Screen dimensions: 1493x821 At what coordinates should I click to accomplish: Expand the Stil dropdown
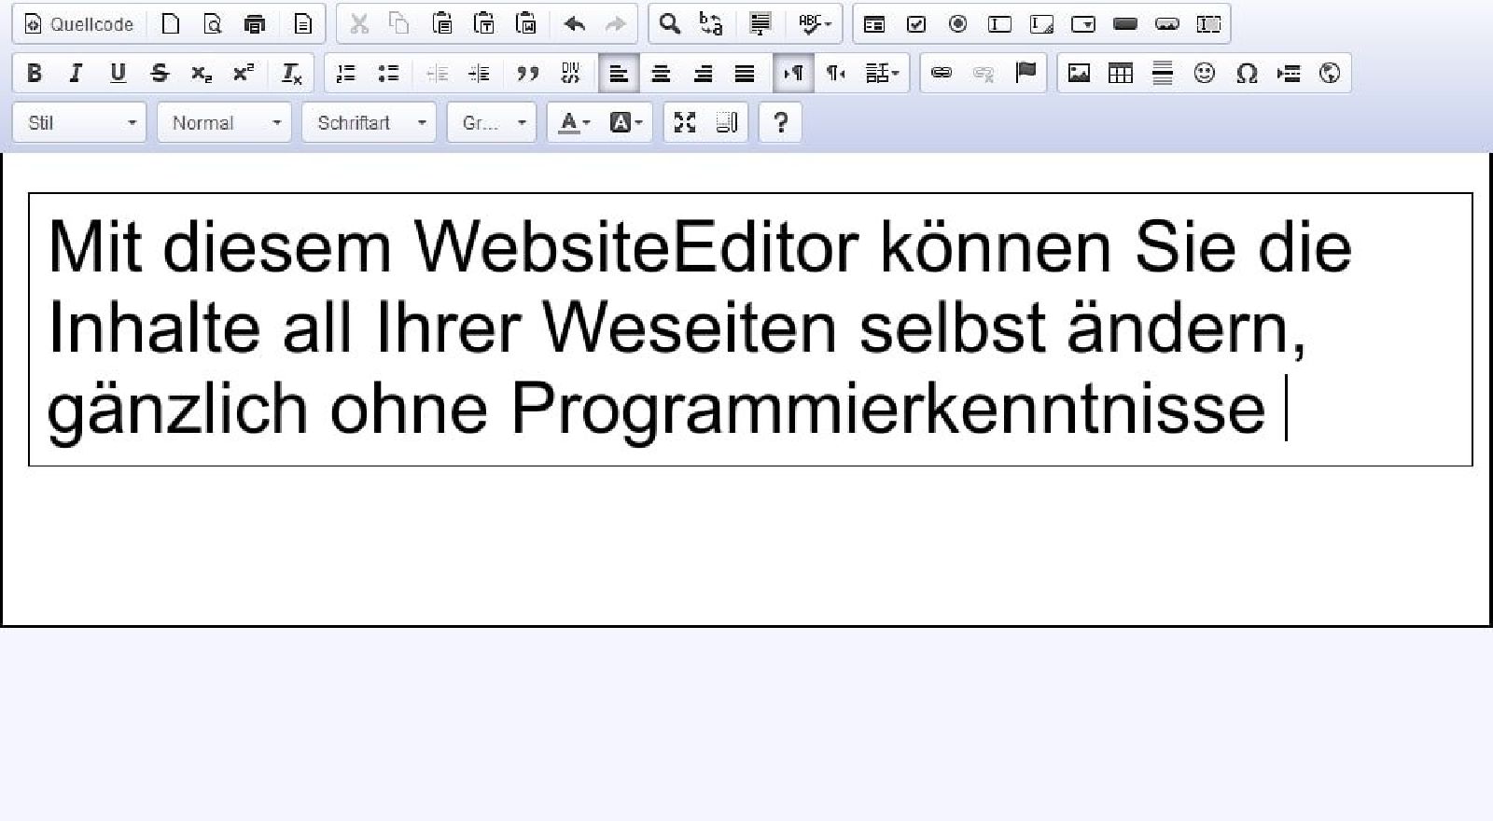79,122
